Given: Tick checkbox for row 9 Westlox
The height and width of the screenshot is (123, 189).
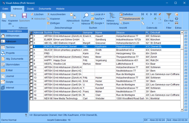Looking at the screenshot, I should [31, 64].
